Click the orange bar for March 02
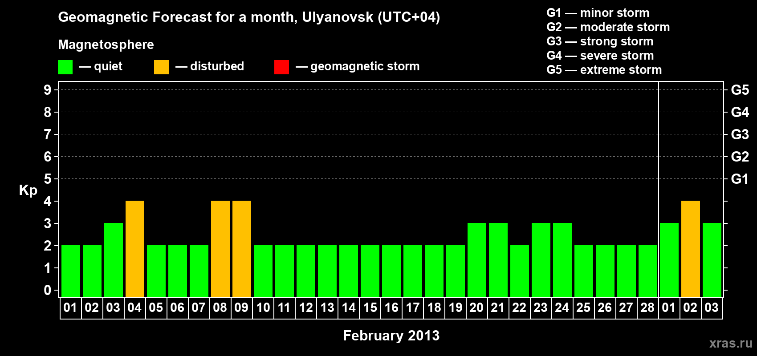The height and width of the screenshot is (356, 757). [691, 249]
